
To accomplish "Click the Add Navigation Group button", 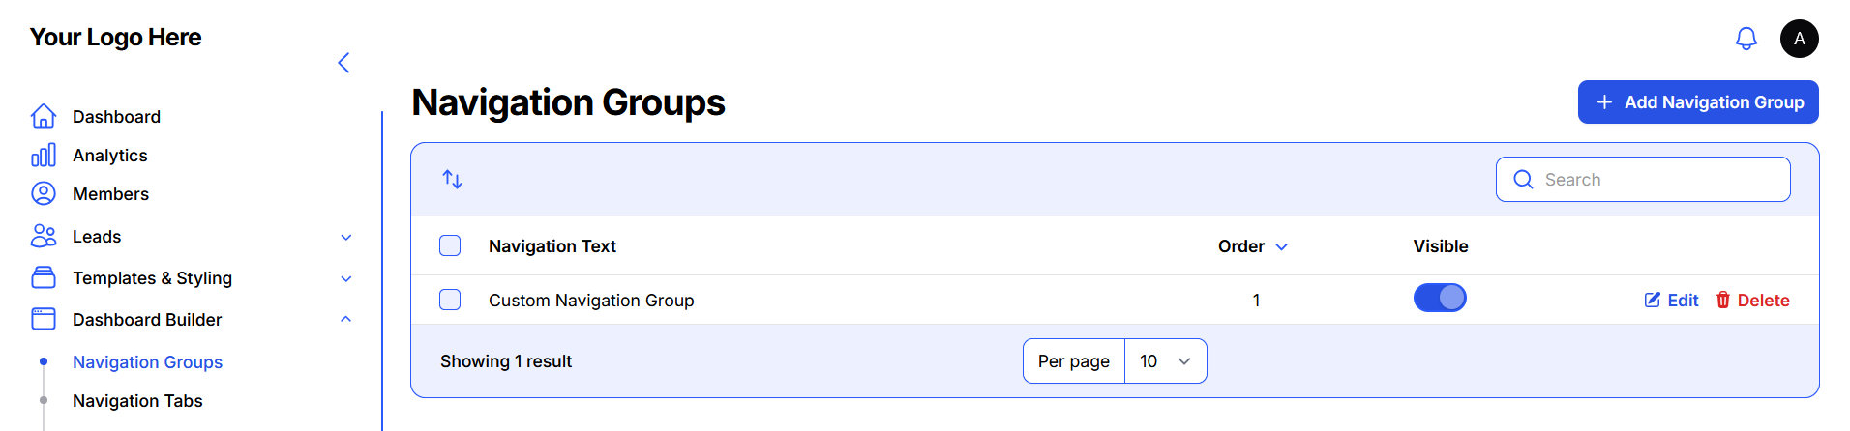I will pos(1697,102).
